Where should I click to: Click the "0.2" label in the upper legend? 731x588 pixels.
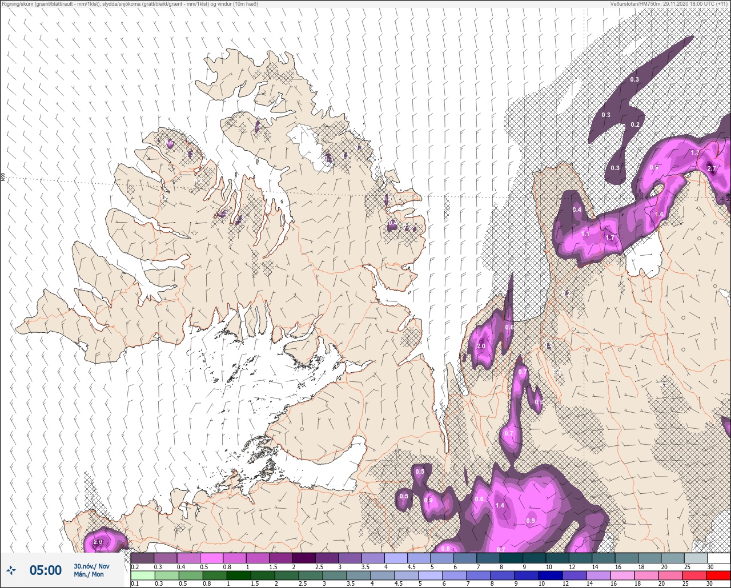[x=135, y=566]
